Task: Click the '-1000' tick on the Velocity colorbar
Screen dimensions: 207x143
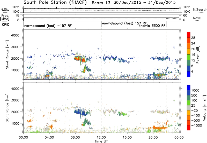Action: coord(196,125)
